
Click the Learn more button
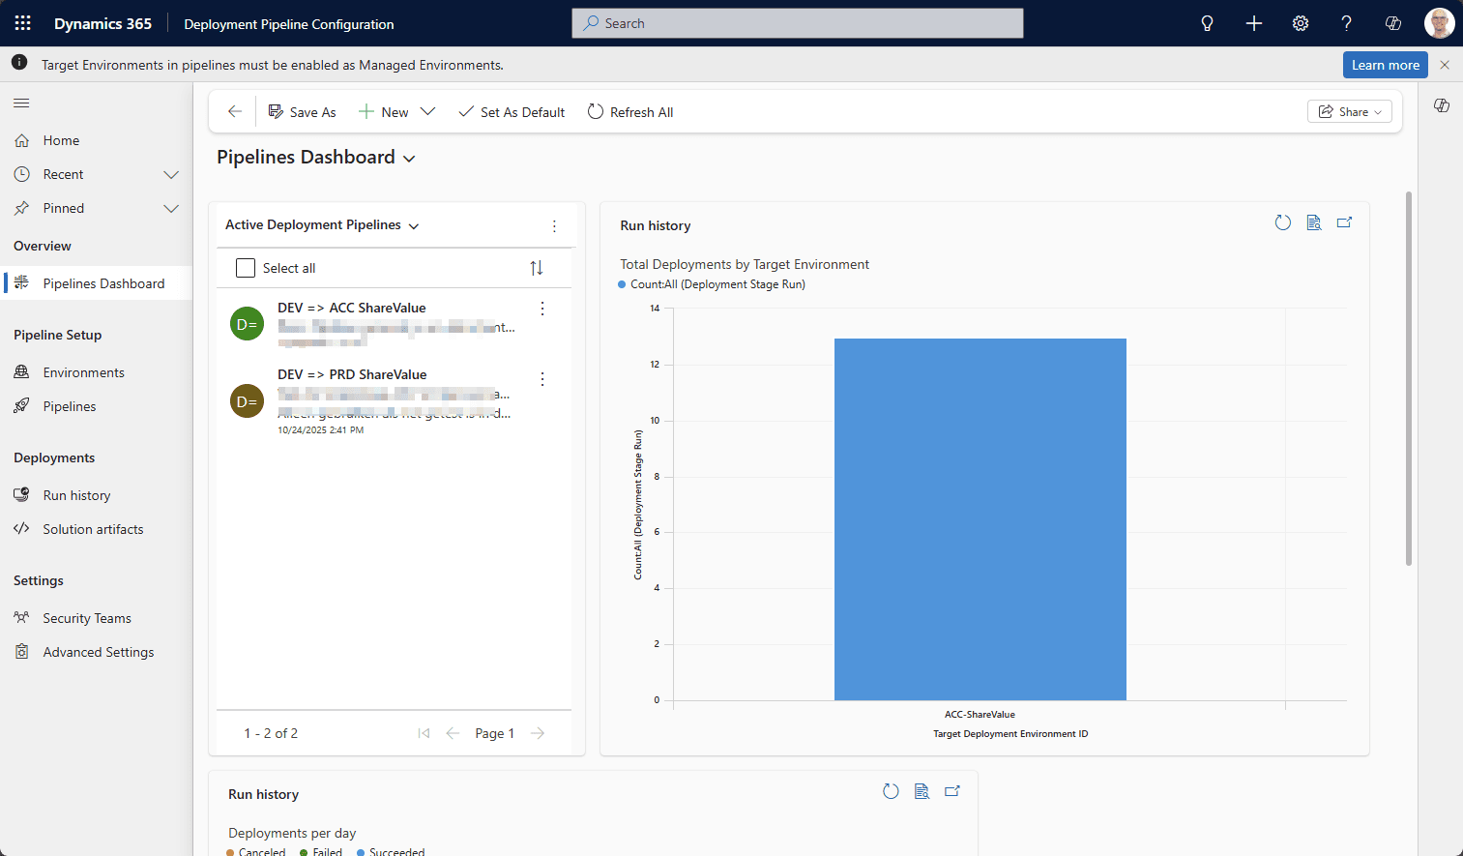1385,65
